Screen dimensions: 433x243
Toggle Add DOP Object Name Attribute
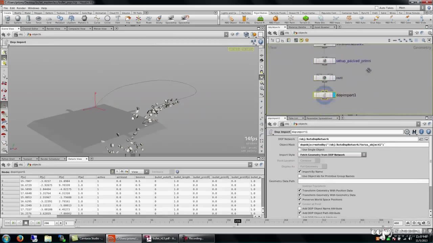(300, 209)
